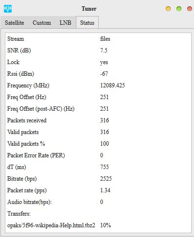Select the Valid packets % value 100
Image resolution: width=194 pixels, height=237 pixels.
105,144
